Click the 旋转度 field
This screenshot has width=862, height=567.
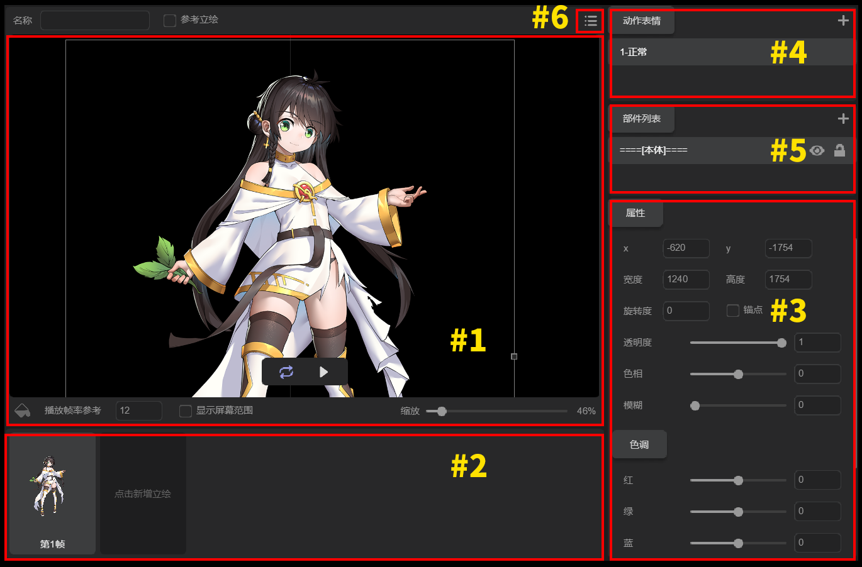(x=686, y=311)
